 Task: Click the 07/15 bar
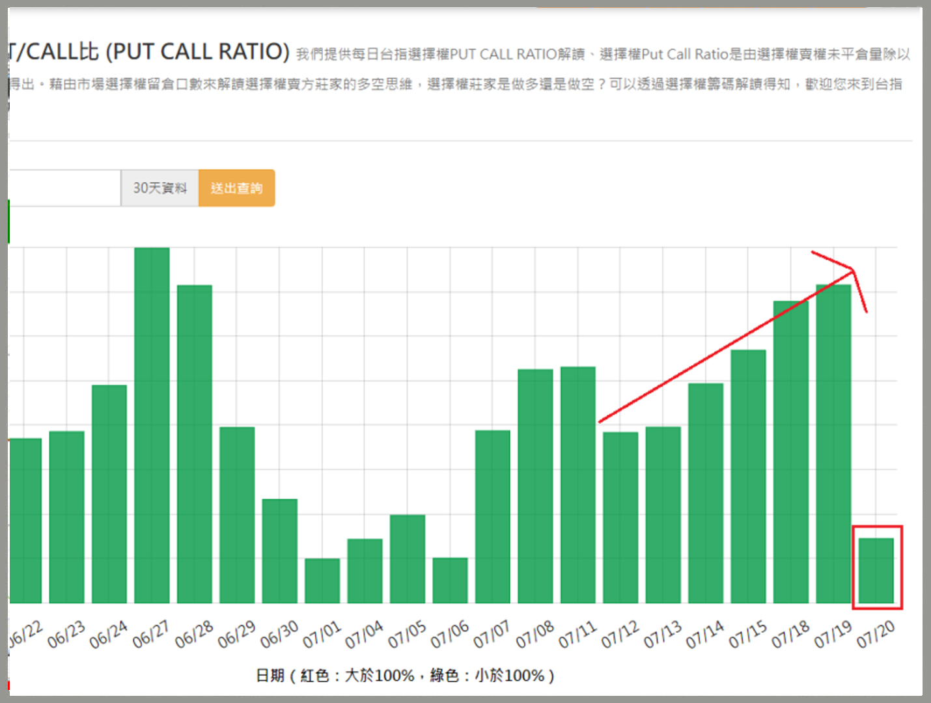tap(748, 476)
